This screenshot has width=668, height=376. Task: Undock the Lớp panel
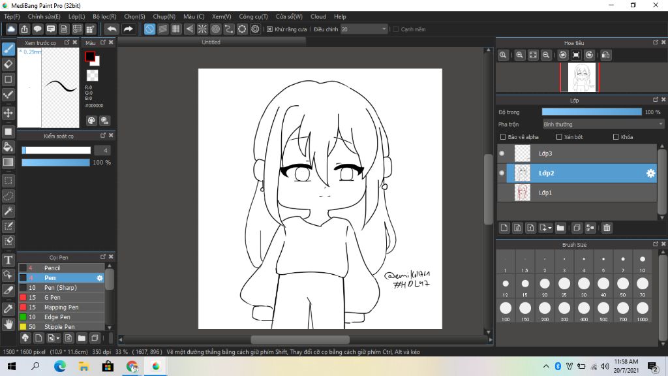point(655,100)
